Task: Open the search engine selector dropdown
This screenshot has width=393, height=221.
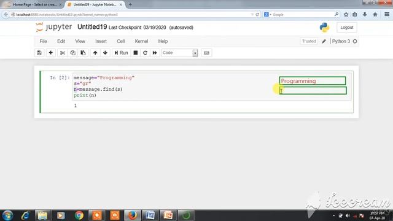Action: [x=268, y=15]
